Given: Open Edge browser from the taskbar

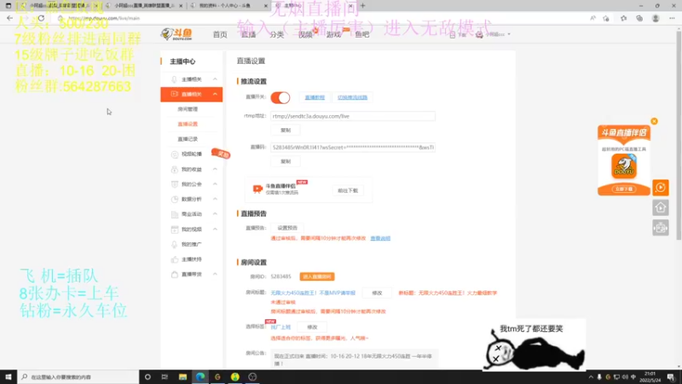Looking at the screenshot, I should [x=200, y=376].
